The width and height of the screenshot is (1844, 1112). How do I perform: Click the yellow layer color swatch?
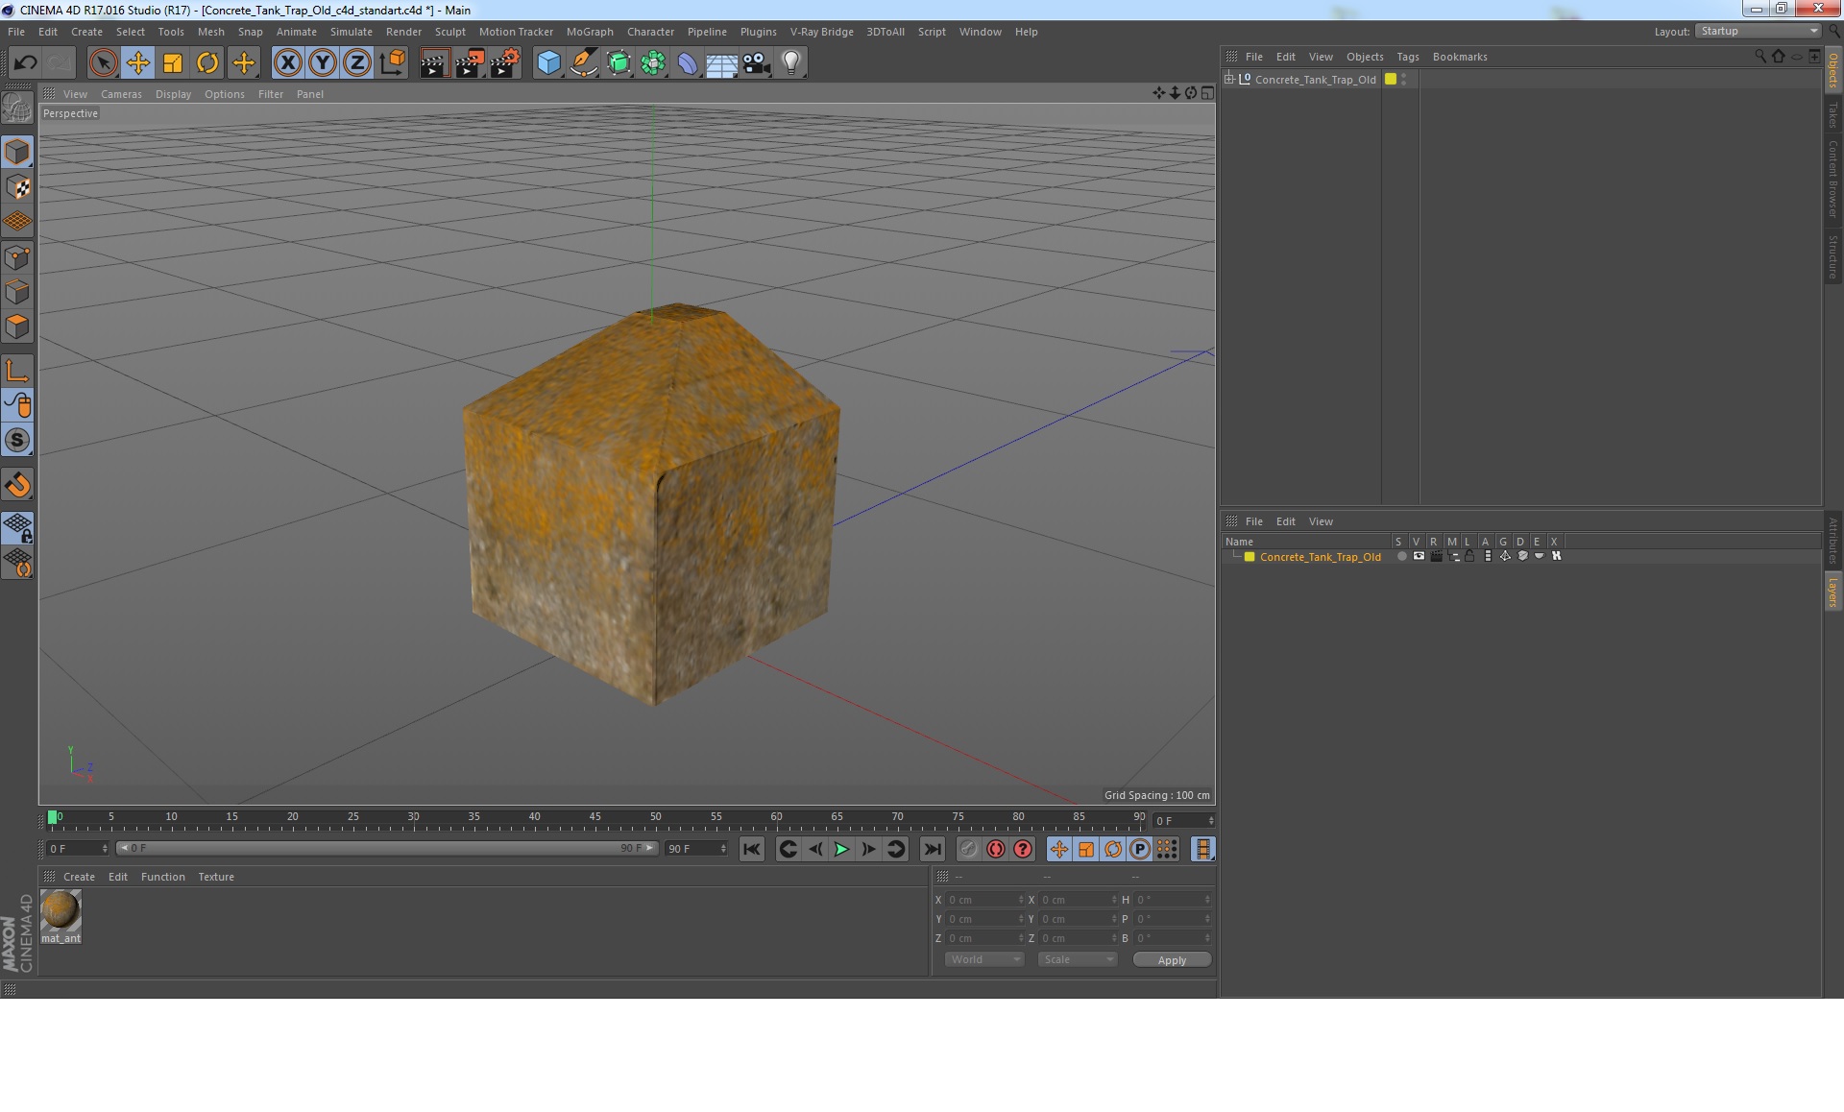[1250, 557]
